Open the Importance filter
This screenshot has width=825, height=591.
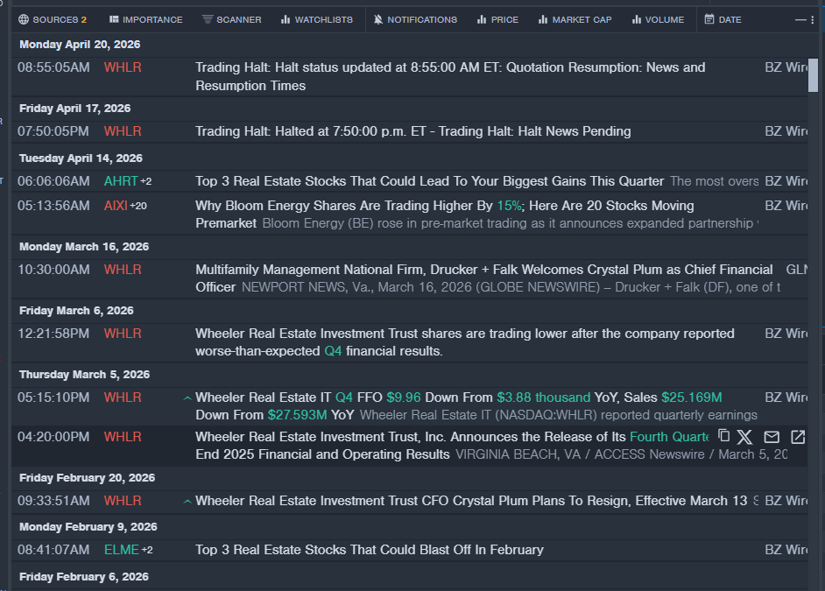pos(145,19)
